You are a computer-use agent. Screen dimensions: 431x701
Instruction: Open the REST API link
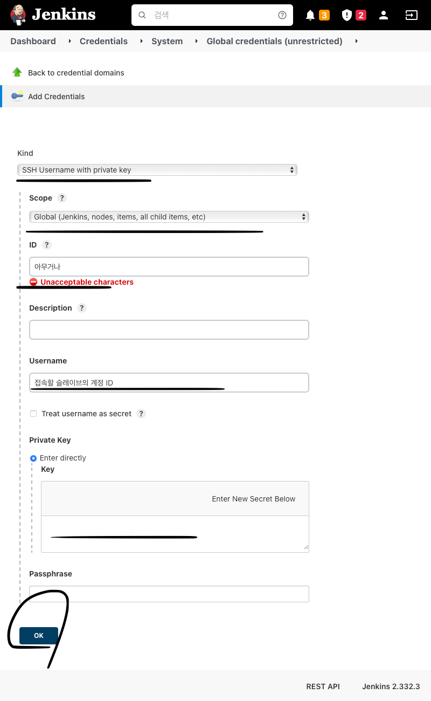(323, 686)
